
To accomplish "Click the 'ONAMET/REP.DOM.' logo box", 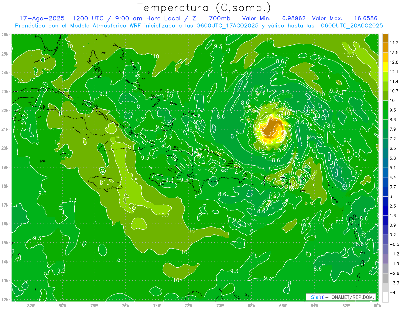I will (x=341, y=297).
